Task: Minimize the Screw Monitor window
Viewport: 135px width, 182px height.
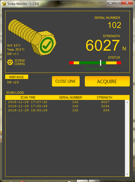Action: tap(110, 3)
